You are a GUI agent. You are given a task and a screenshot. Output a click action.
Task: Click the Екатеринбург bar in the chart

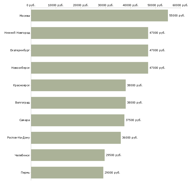(x=89, y=50)
